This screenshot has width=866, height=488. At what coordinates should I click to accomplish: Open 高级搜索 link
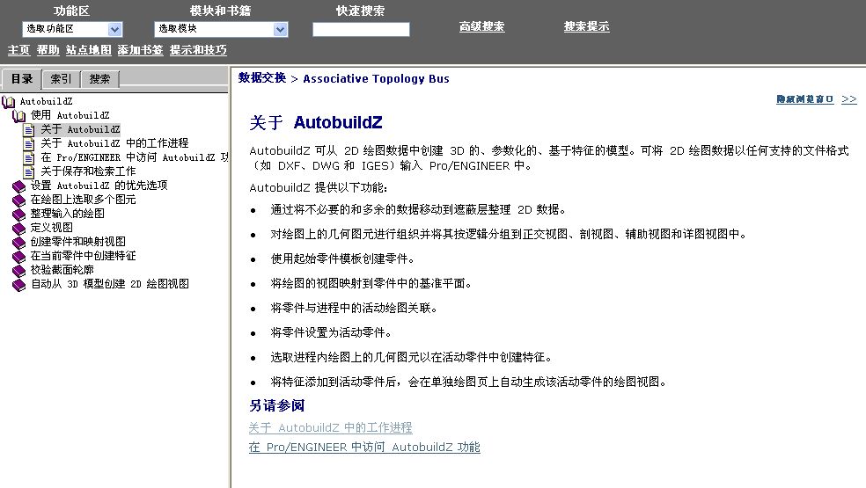point(481,26)
